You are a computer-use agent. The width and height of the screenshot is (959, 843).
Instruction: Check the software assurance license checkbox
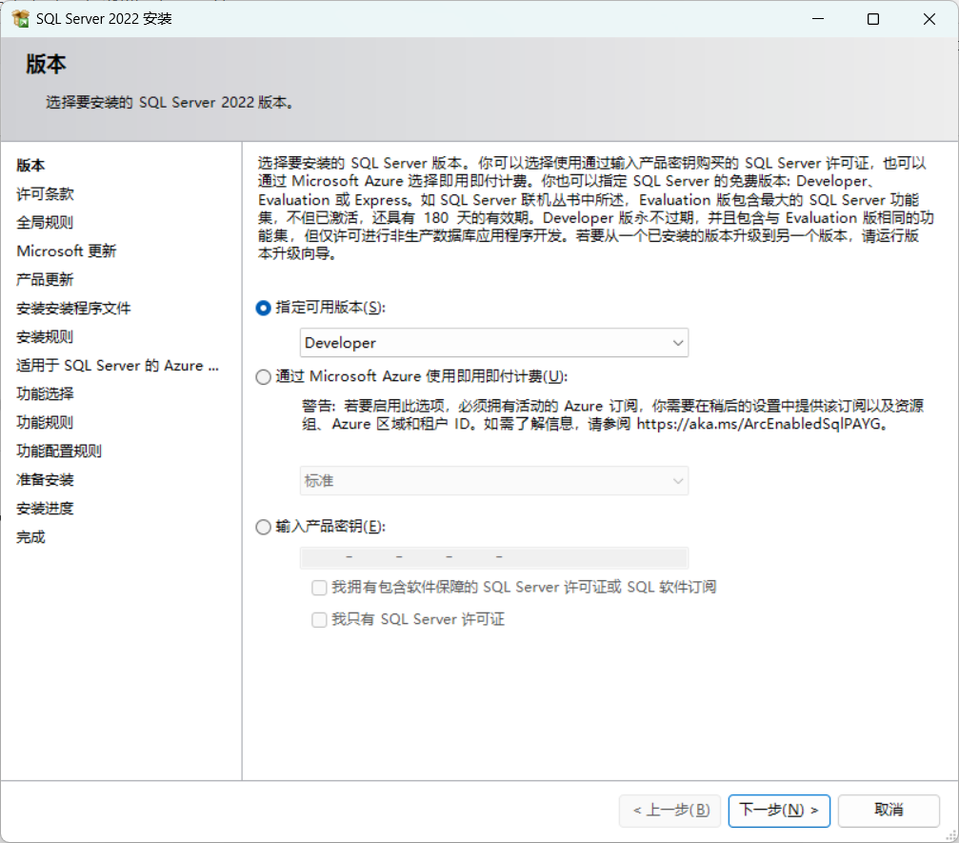pyautogui.click(x=319, y=587)
